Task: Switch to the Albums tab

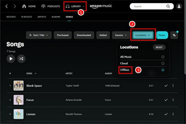Action: [56, 17]
